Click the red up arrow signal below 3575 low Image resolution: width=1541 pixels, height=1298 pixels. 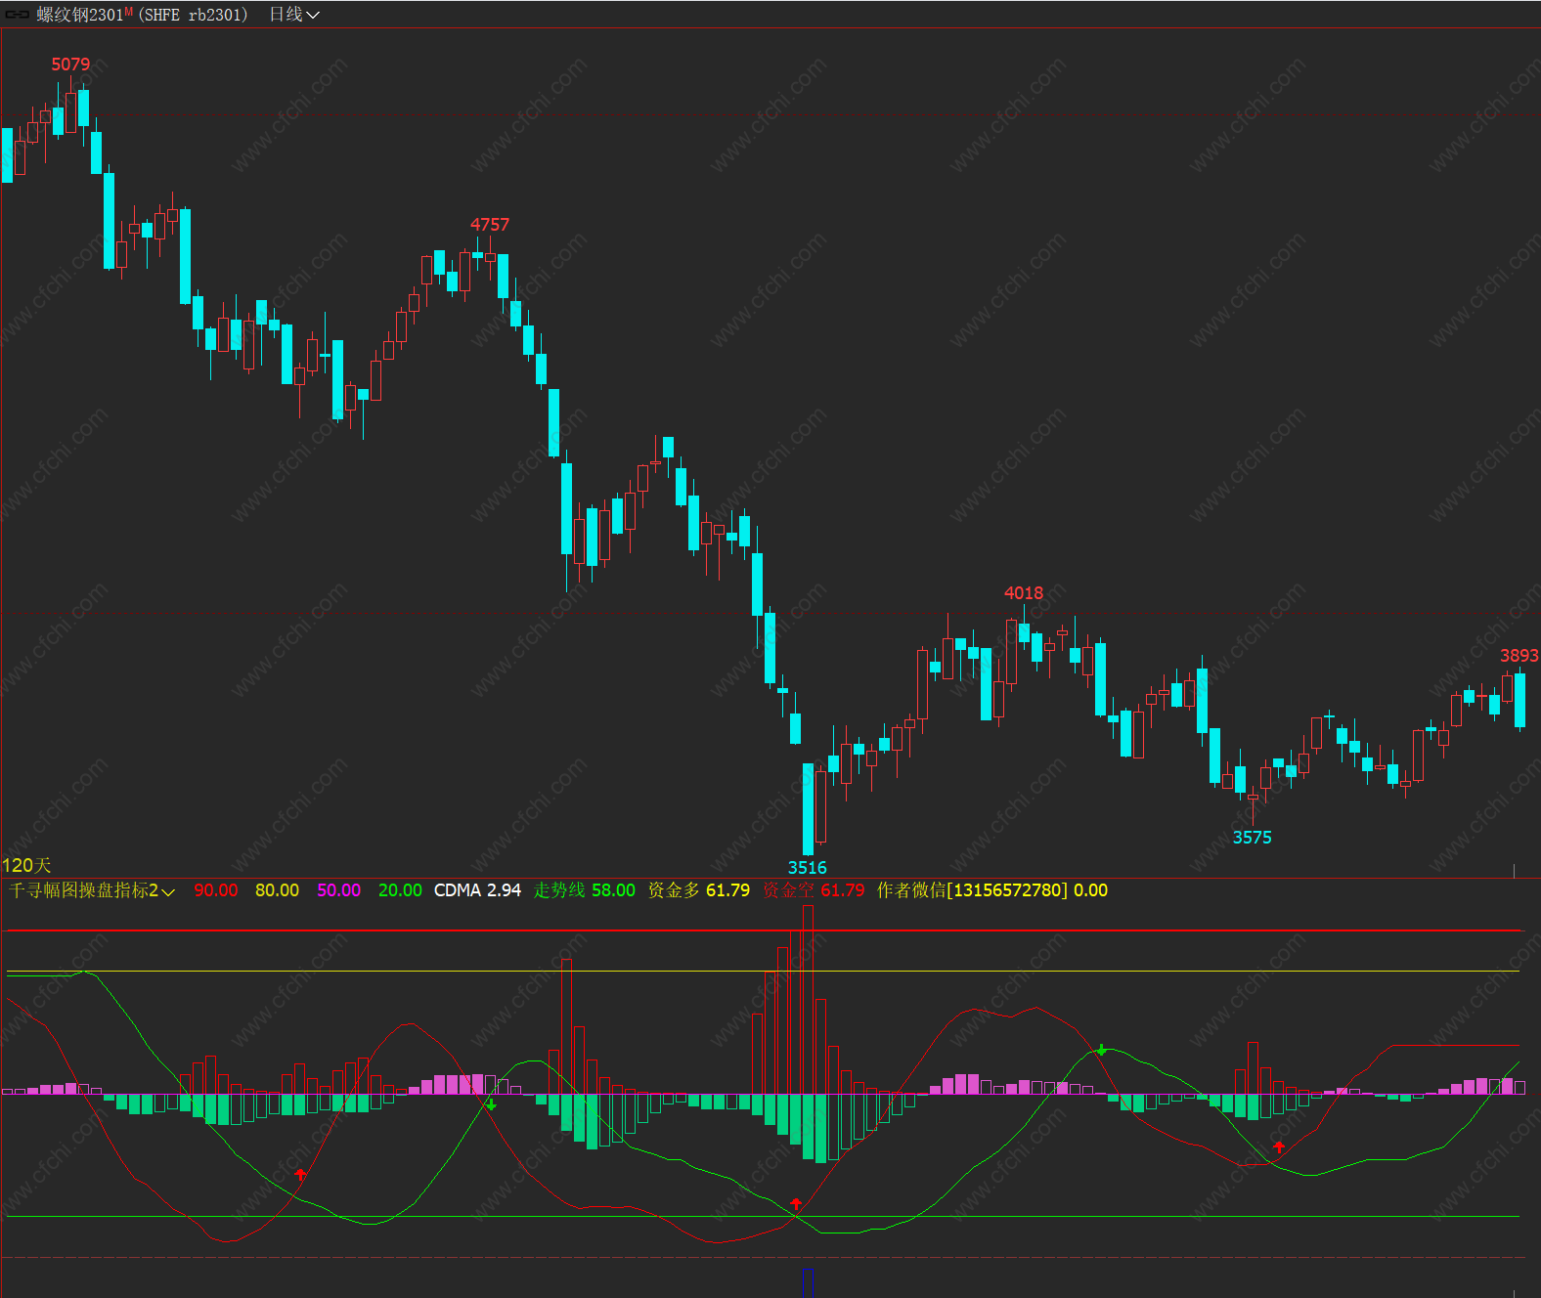(x=1279, y=1147)
